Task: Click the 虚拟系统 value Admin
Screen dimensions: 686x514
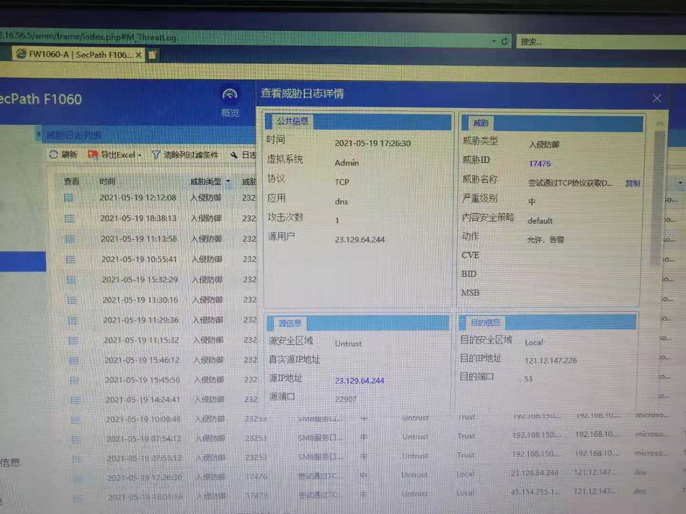Action: [x=347, y=163]
